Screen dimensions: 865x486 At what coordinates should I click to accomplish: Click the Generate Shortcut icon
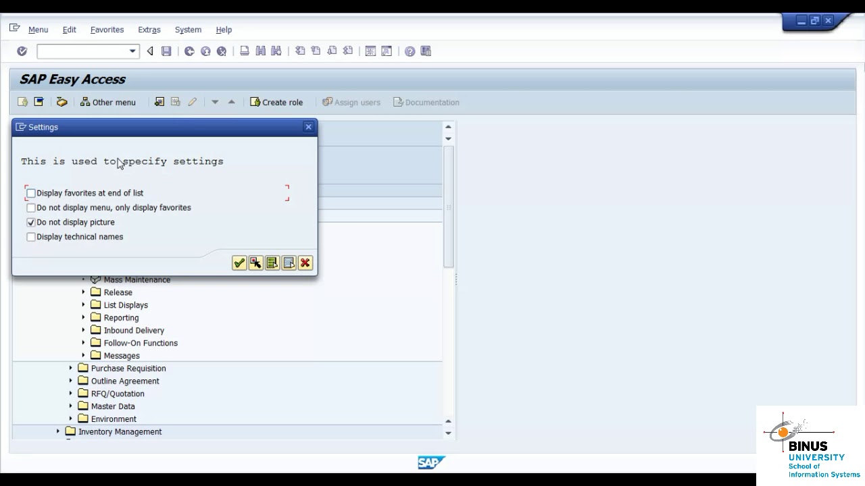[387, 51]
